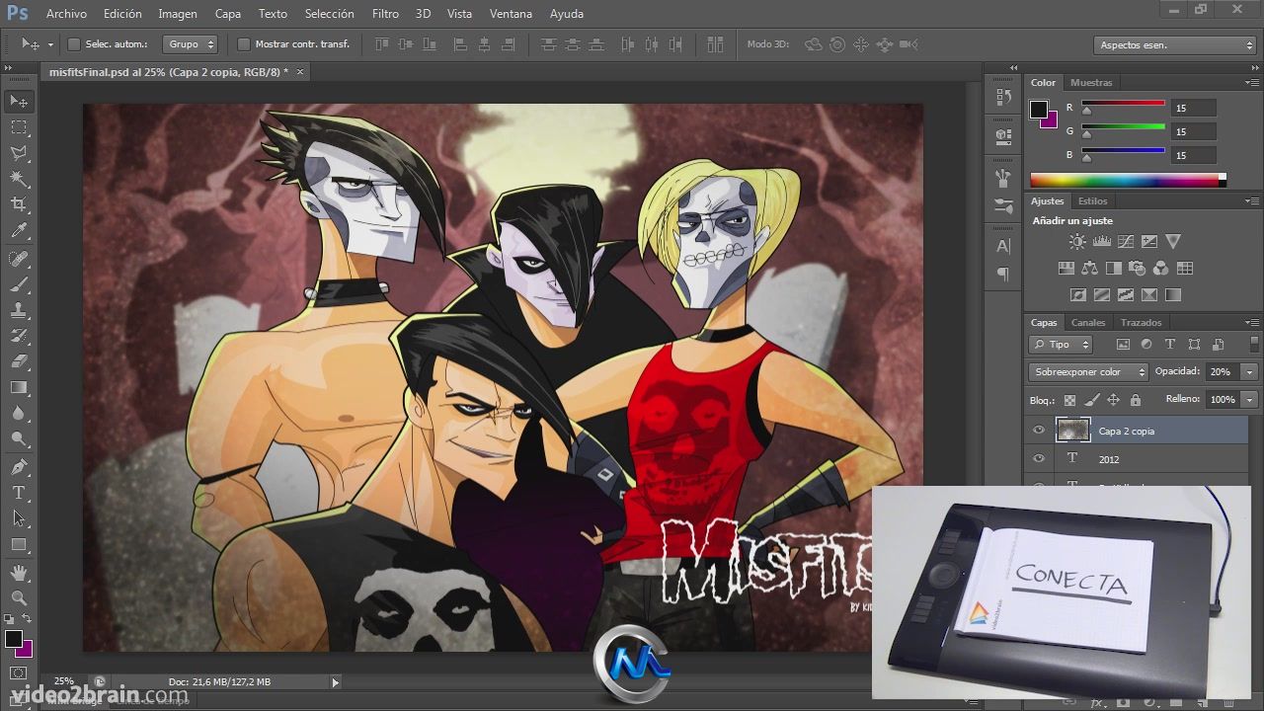Open the Sobreexponer color blend mode dropdown

(x=1088, y=372)
